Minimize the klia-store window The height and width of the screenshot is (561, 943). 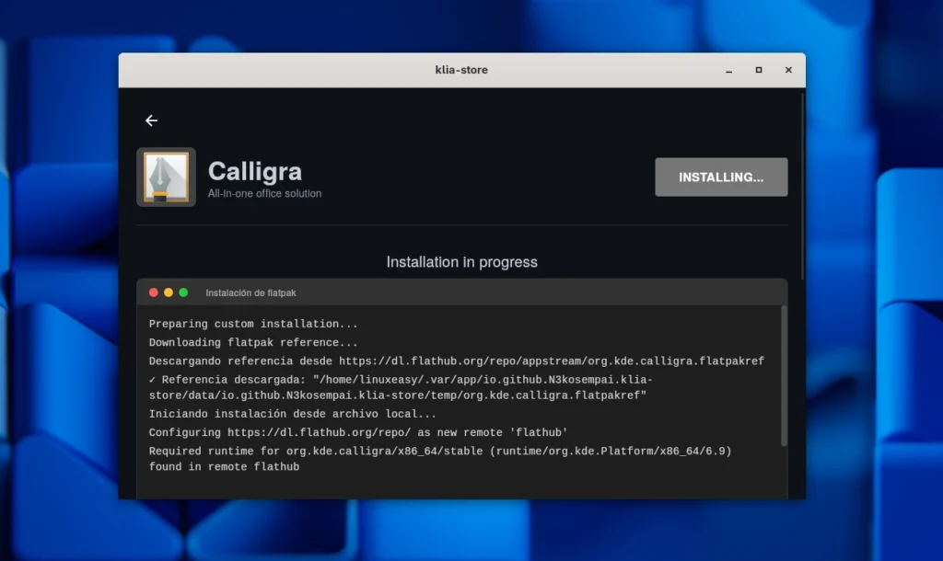pos(728,70)
